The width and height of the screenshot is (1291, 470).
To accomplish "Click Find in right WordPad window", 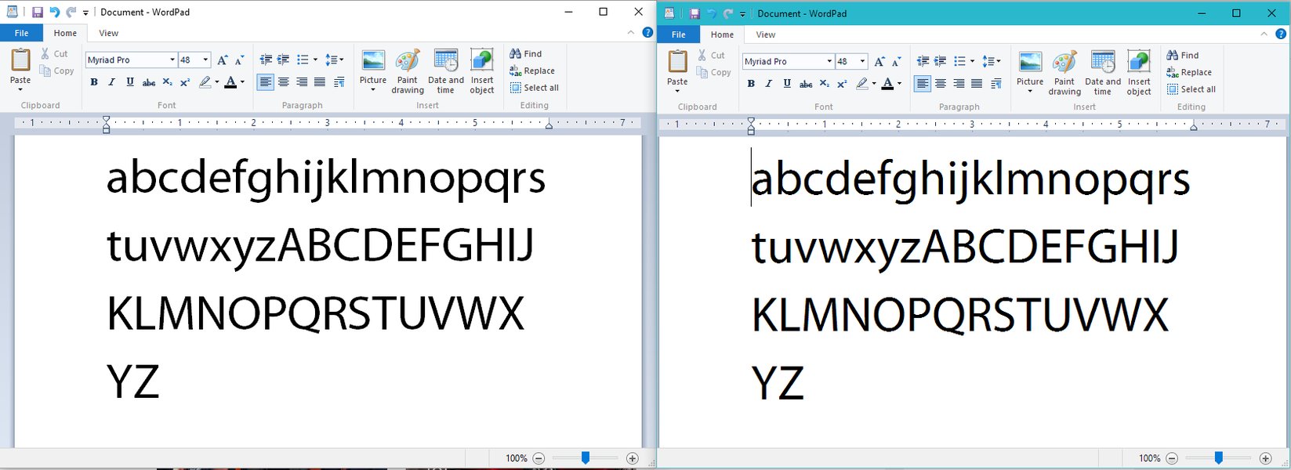I will [x=1183, y=56].
